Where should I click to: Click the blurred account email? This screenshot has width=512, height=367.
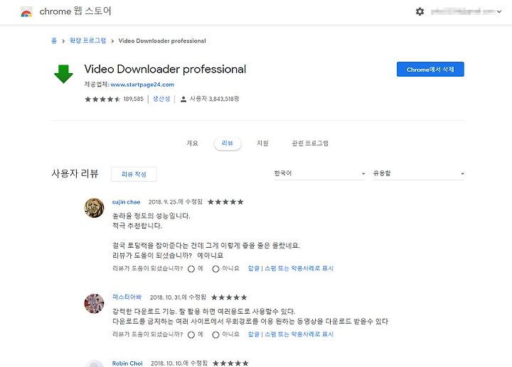[x=463, y=12]
